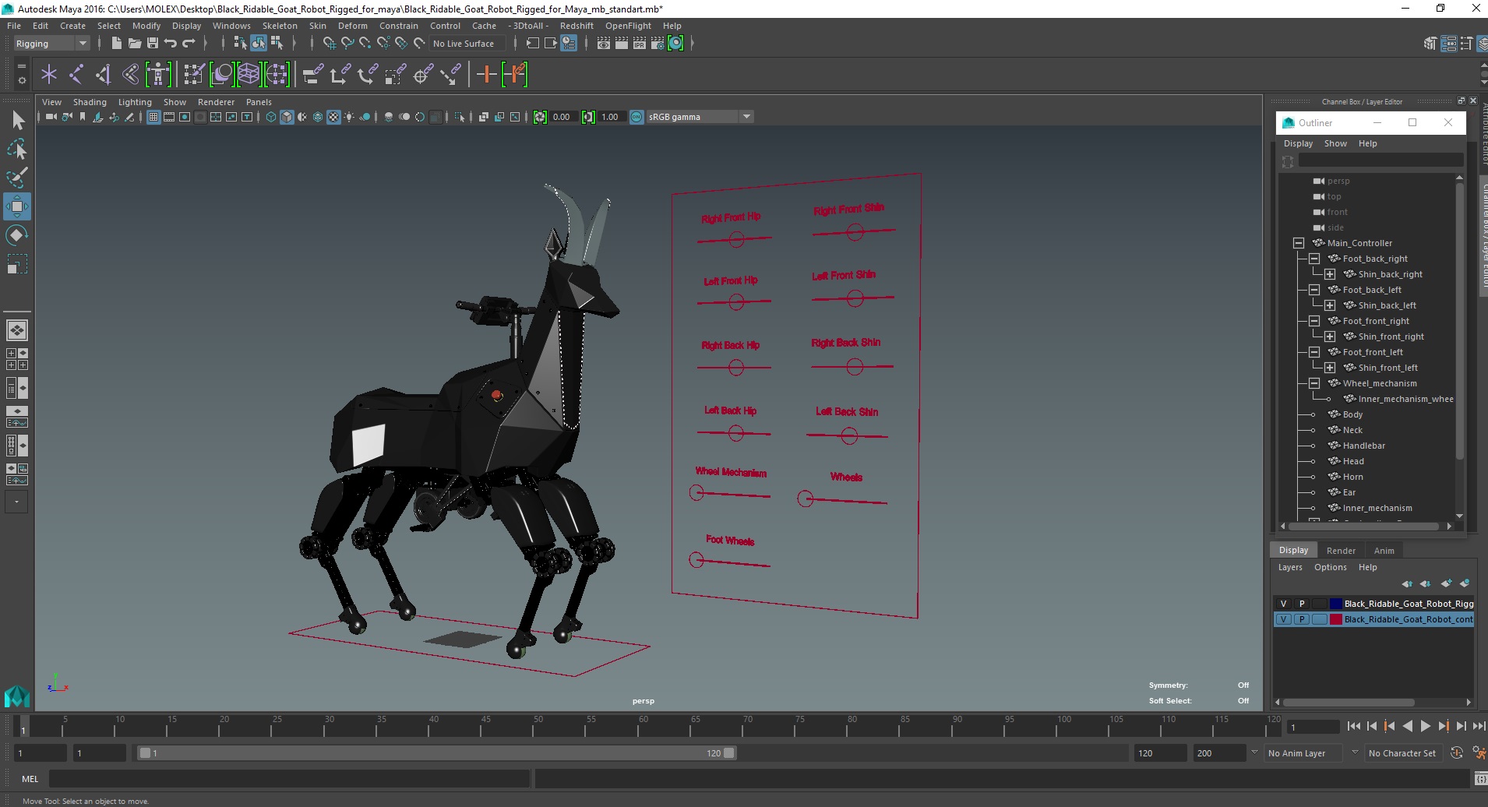
Task: Select the IK Handle shelf tool
Action: coord(103,75)
